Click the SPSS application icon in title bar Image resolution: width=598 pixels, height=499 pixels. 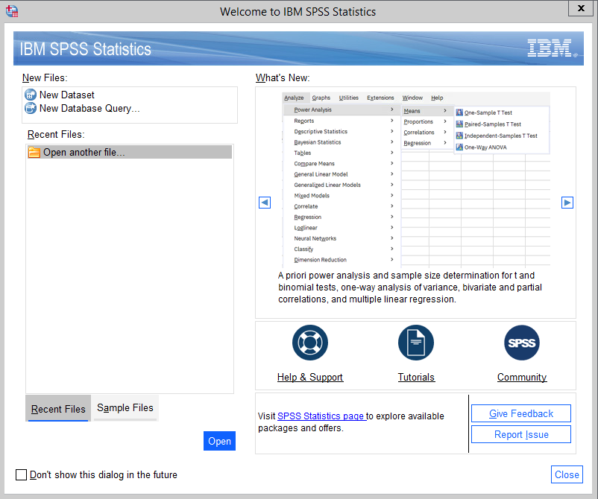(12, 11)
